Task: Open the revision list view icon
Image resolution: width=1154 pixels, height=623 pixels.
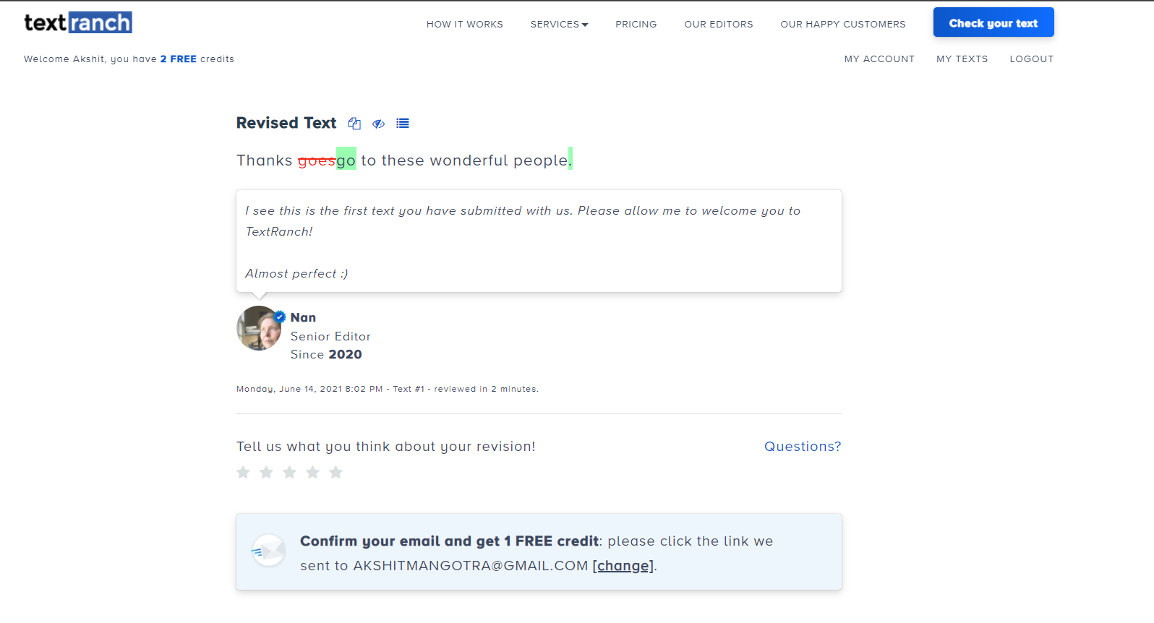Action: pos(403,123)
